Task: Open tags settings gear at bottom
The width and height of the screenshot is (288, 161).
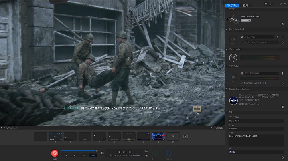Action: pos(282,157)
